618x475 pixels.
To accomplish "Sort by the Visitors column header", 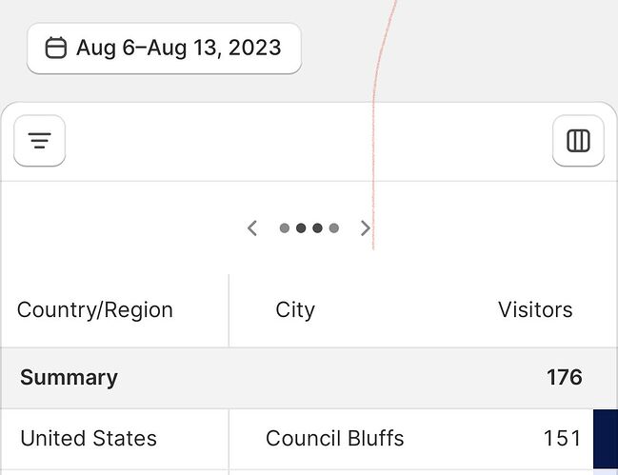I will (x=535, y=309).
